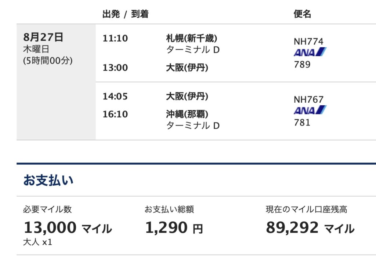Select the 14:05 departure time
Screen dimensions: 376x259
click(115, 96)
